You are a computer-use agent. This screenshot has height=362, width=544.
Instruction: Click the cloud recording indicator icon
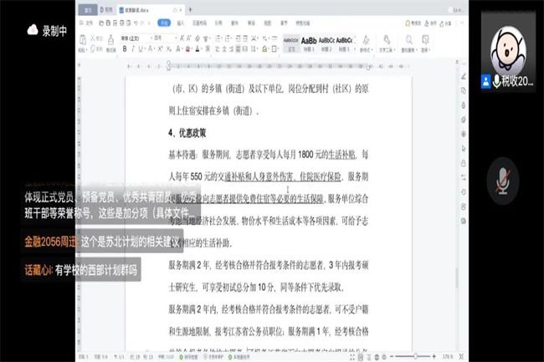[33, 30]
